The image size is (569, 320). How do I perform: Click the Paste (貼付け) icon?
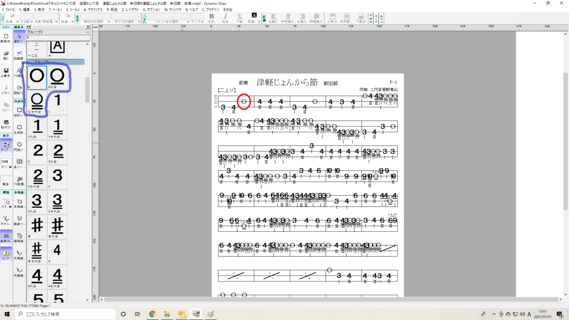click(x=6, y=124)
